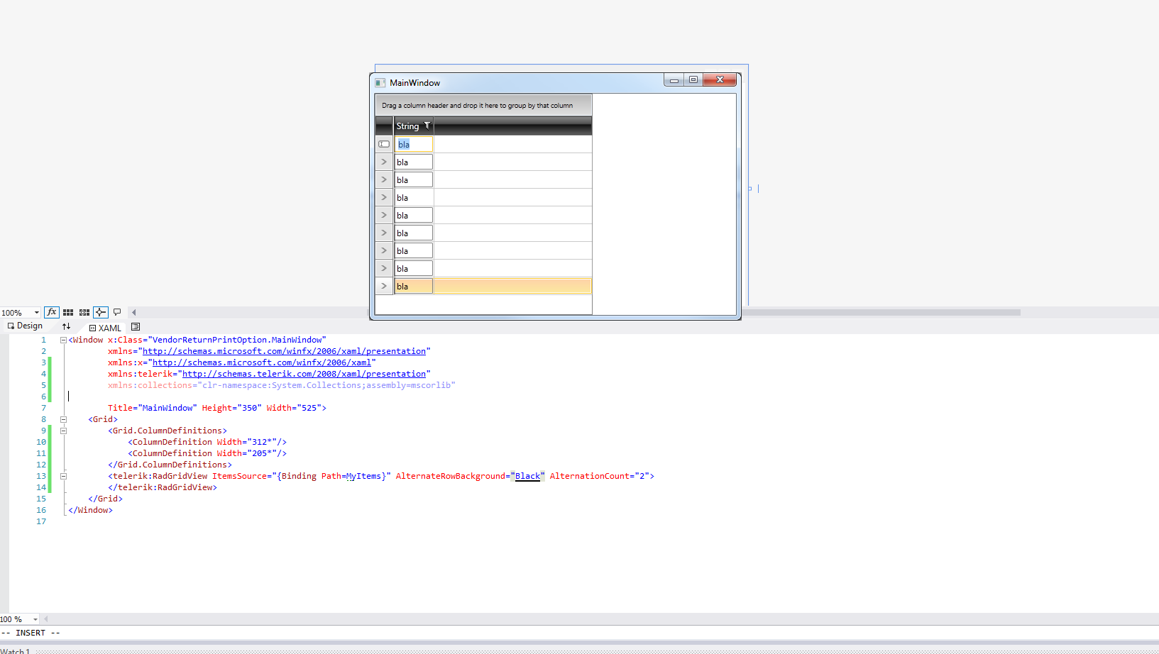Collapse the Window element on line 1
This screenshot has height=654, width=1159.
63,340
